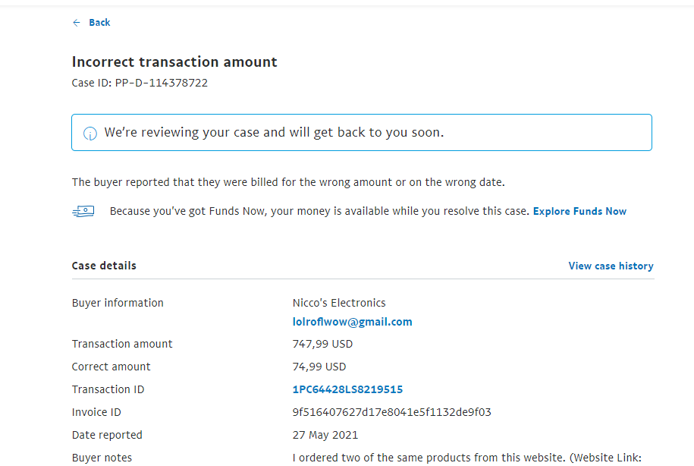Click the 74,99 USD correct amount value
The image size is (694, 466).
click(x=319, y=367)
